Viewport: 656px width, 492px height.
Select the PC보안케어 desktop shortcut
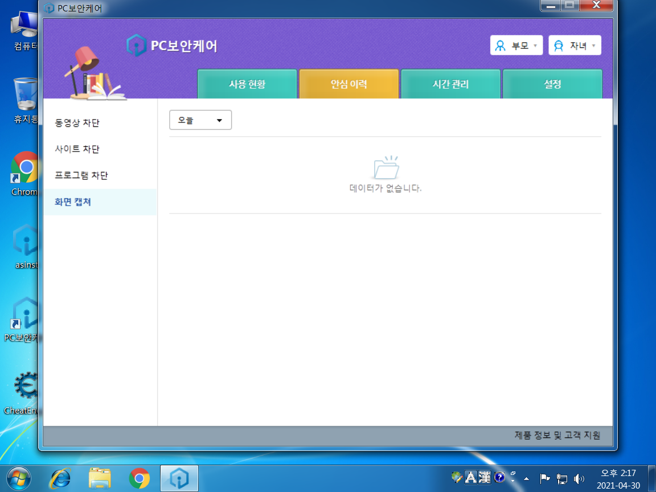click(22, 320)
